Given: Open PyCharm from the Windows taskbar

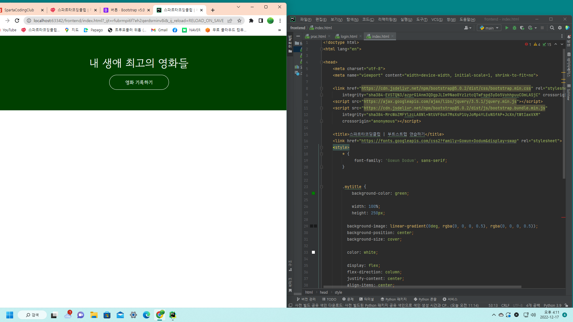Looking at the screenshot, I should (x=173, y=315).
